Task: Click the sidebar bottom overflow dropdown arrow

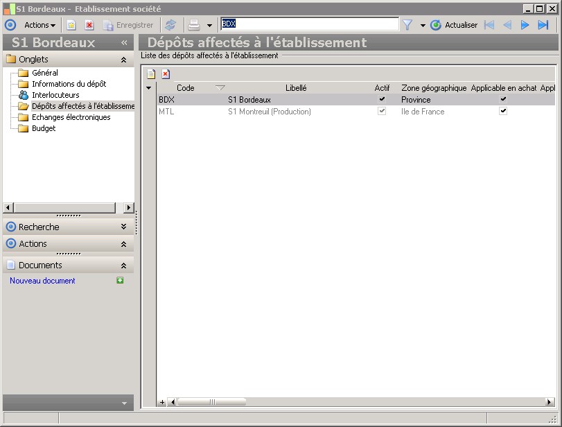Action: pos(124,403)
